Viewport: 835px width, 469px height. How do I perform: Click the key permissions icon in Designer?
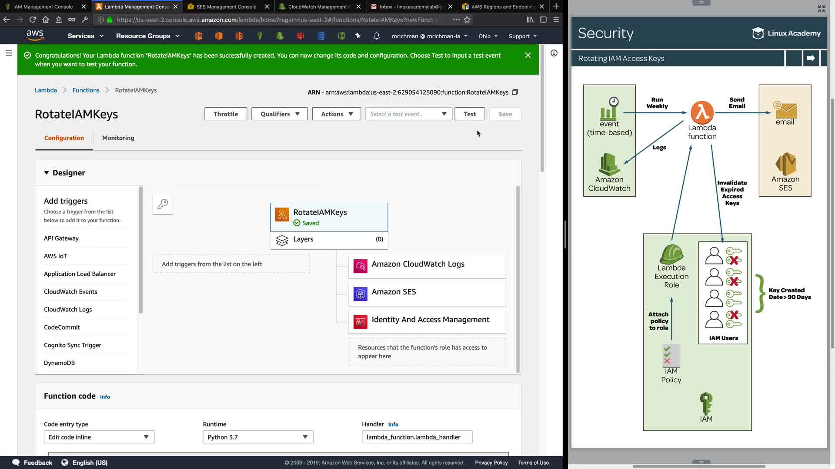pyautogui.click(x=163, y=204)
